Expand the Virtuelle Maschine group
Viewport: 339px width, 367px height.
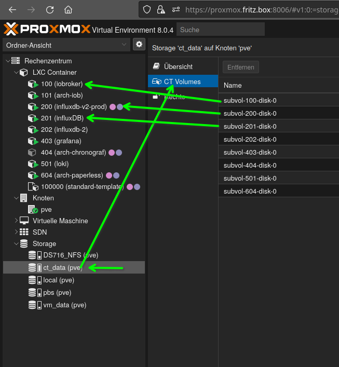[16, 221]
